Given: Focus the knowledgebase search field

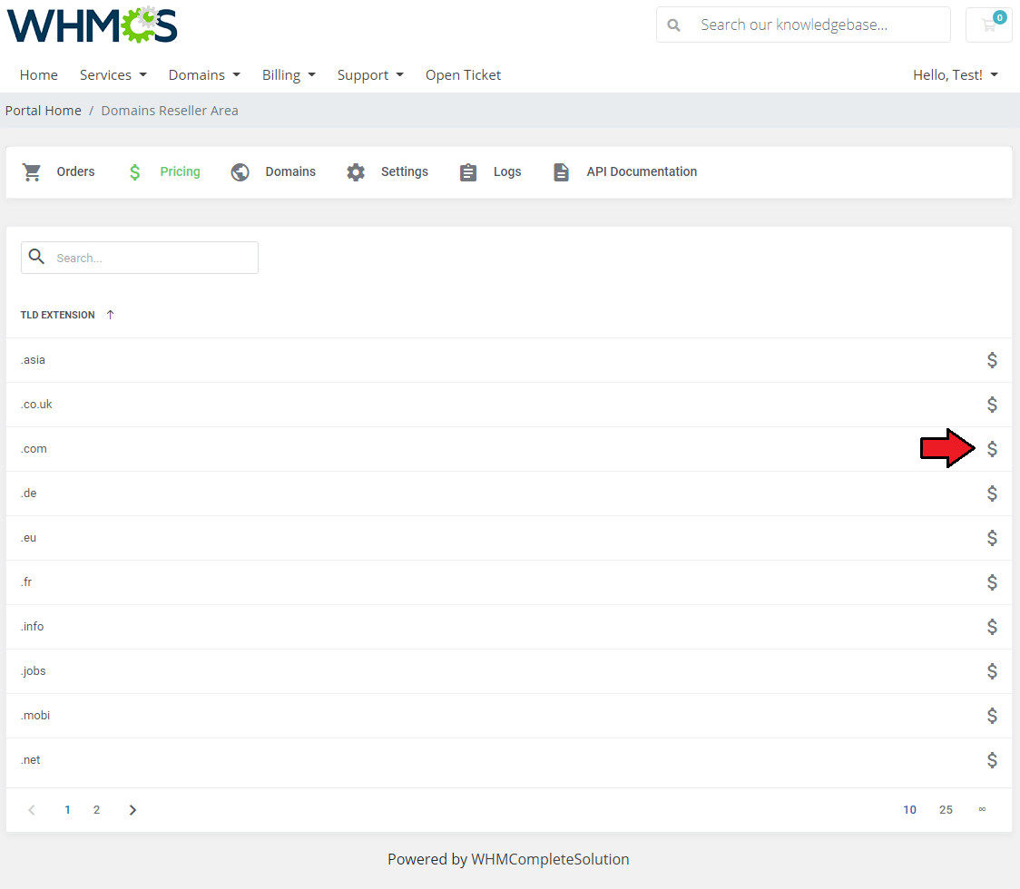Looking at the screenshot, I should tap(803, 24).
